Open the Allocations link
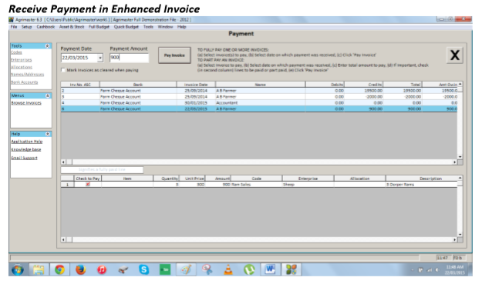Viewport: 482px width, 284px height. pyautogui.click(x=22, y=67)
